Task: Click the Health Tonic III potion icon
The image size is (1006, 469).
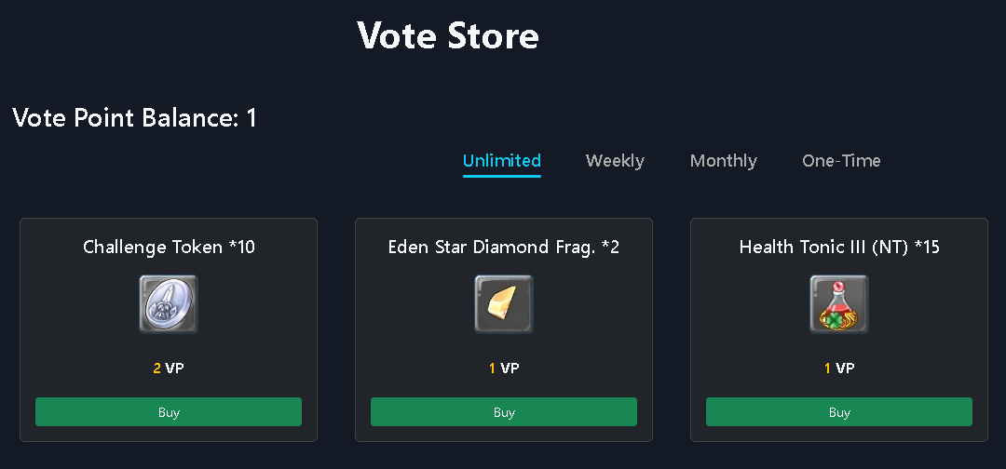Action: [839, 304]
